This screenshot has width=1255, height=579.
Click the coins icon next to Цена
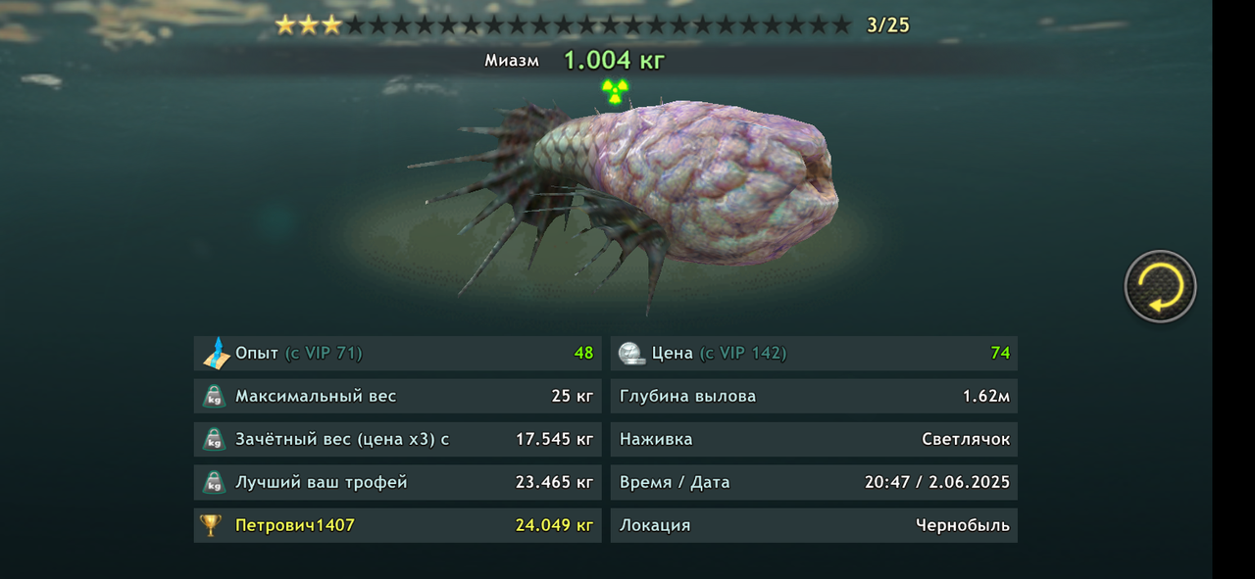click(x=631, y=353)
